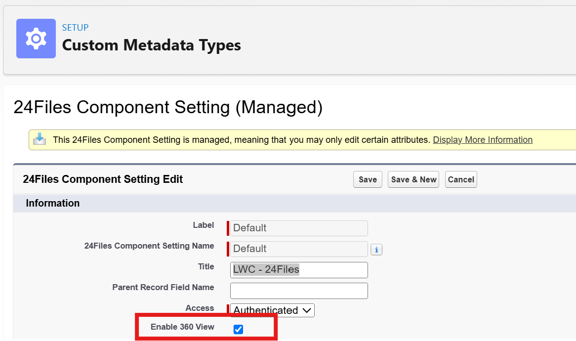This screenshot has height=341, width=576.
Task: Click the Access field label
Action: point(200,308)
